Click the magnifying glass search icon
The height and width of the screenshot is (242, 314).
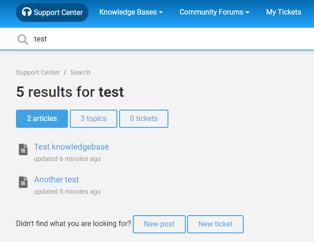pyautogui.click(x=23, y=39)
